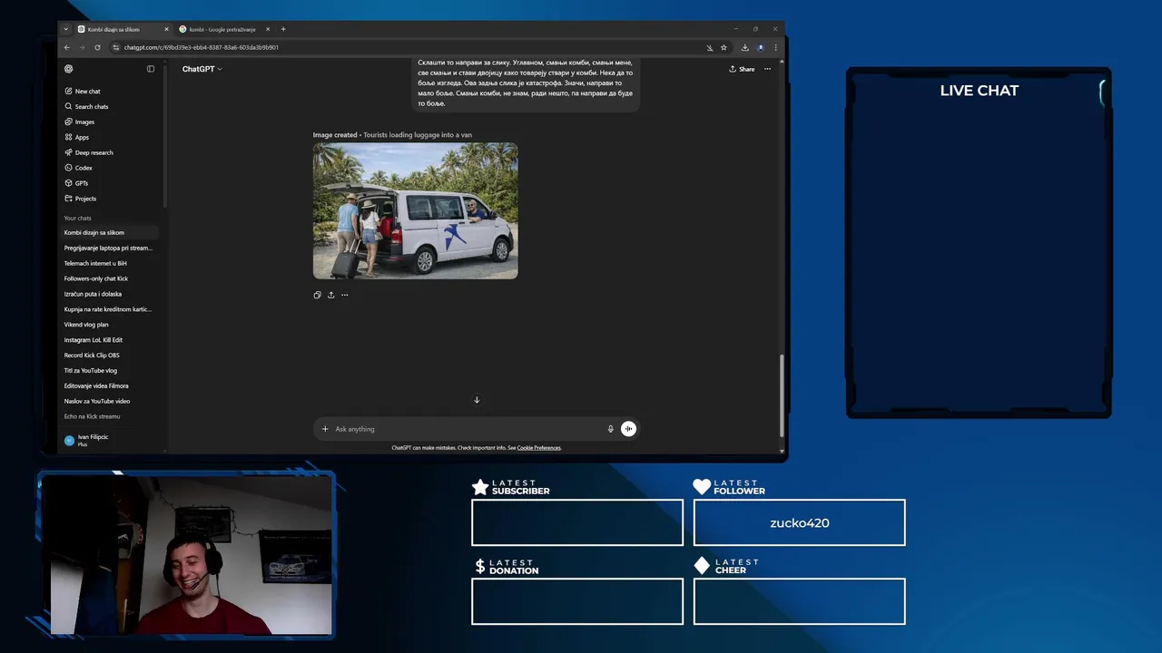
Task: Collapse the Your chats list
Action: (78, 219)
